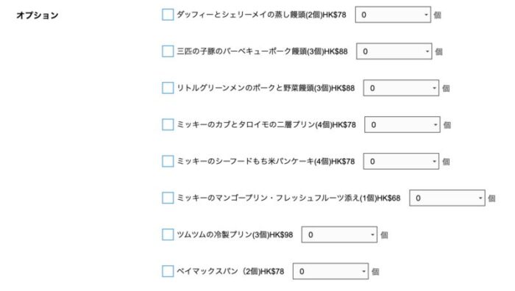515x291 pixels.
Task: Check the ミッキーのシーフードもち米パンケーキ box
Action: pos(168,162)
